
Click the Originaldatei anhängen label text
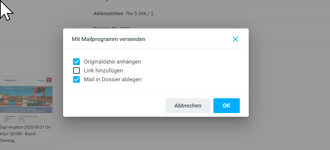click(x=112, y=62)
